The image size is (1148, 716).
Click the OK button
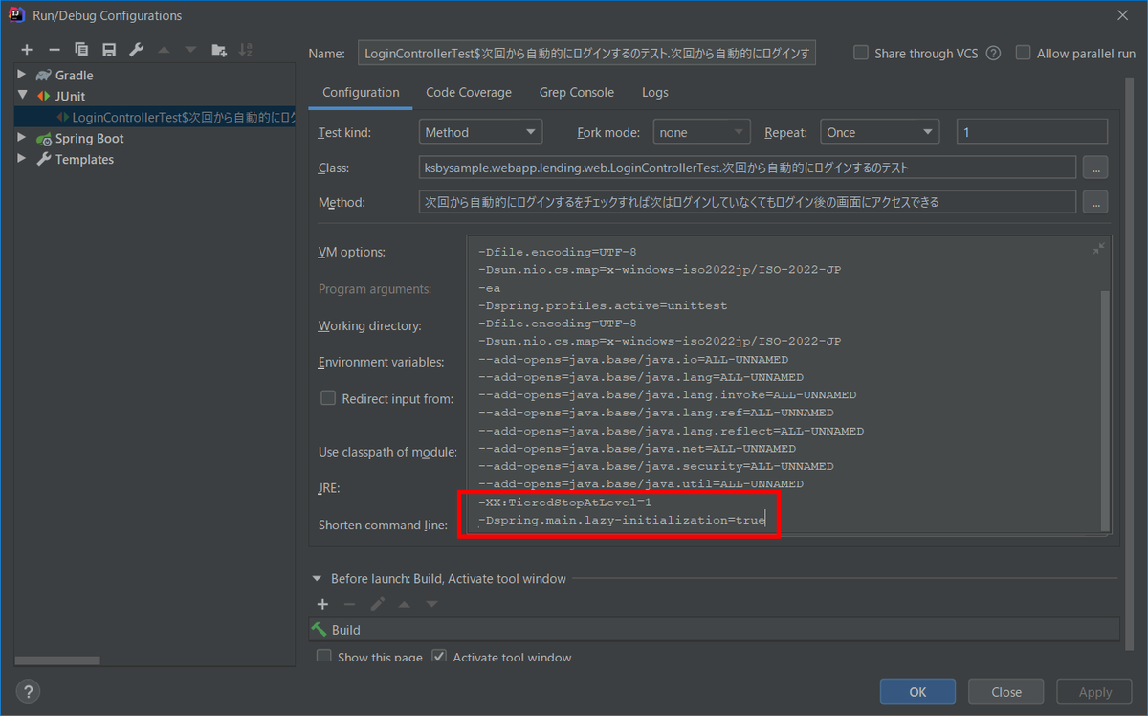click(916, 691)
